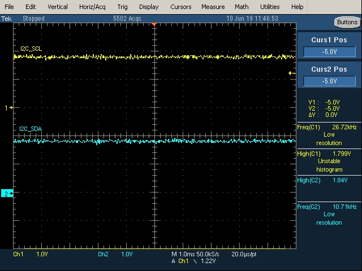Open the Math menu
This screenshot has height=271, width=362.
coord(242,7)
